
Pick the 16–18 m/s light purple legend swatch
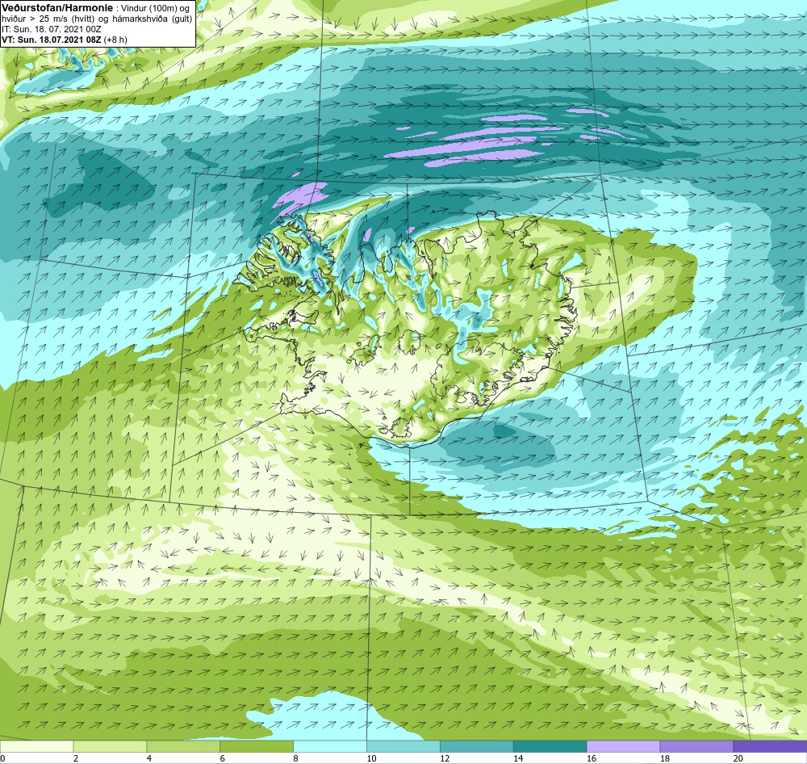point(623,747)
